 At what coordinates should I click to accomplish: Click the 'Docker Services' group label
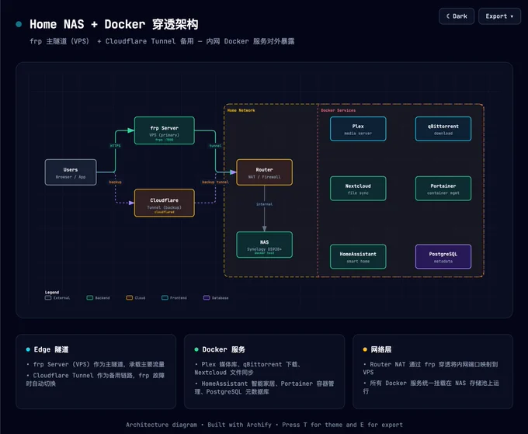coord(338,110)
